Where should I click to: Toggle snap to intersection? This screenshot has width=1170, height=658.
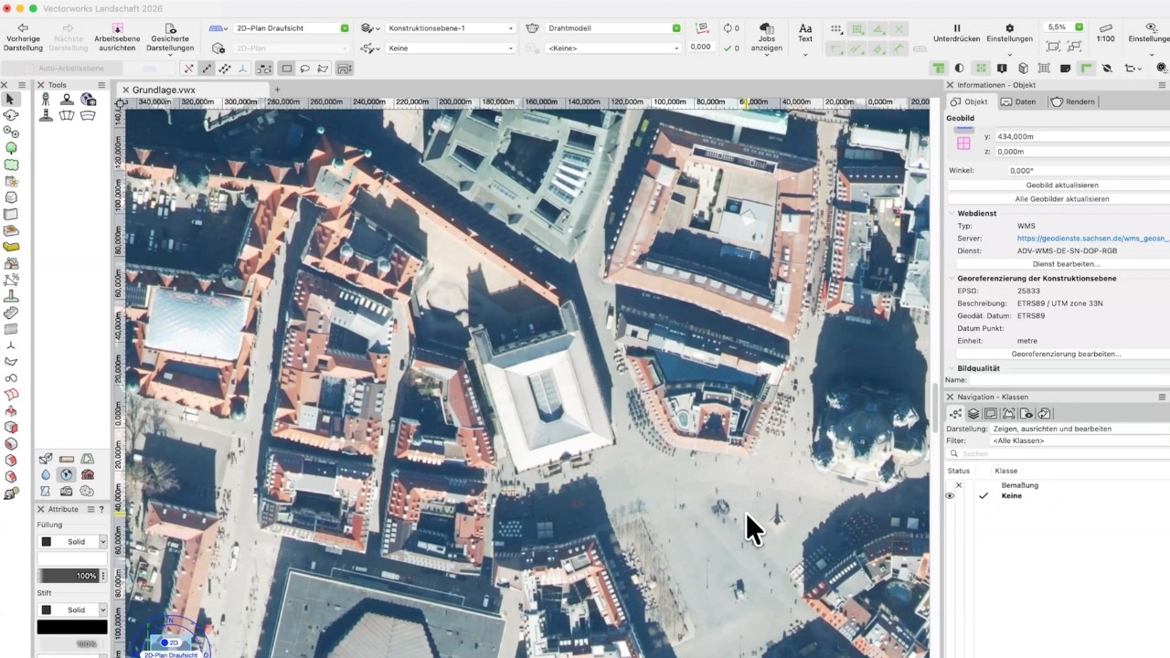coord(899,28)
